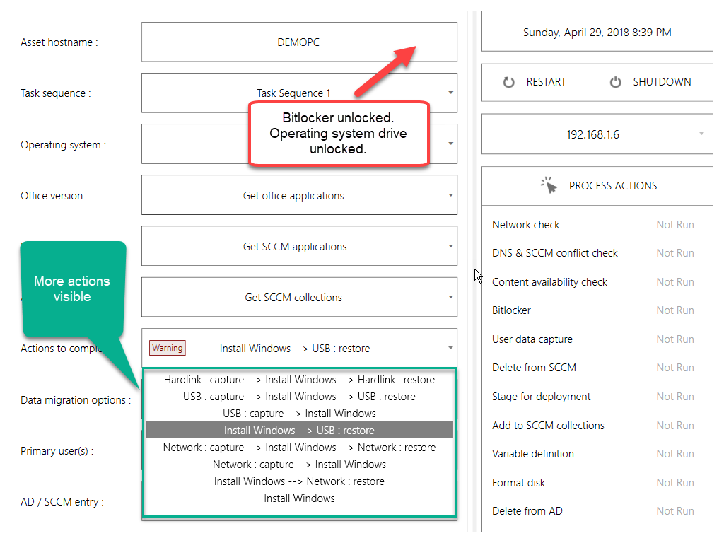This screenshot has width=724, height=543.
Task: Select USB : capture --> Install Windows
Action: pos(299,414)
